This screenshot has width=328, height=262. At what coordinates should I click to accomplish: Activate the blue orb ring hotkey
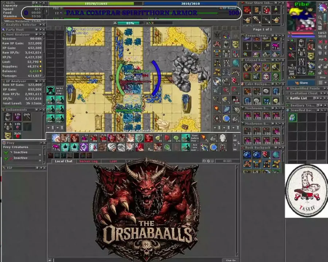click(x=213, y=147)
